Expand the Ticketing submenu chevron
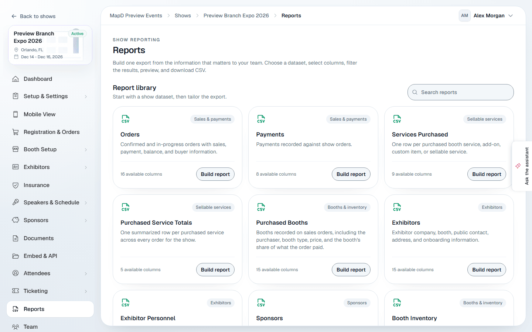532x332 pixels. coord(86,291)
